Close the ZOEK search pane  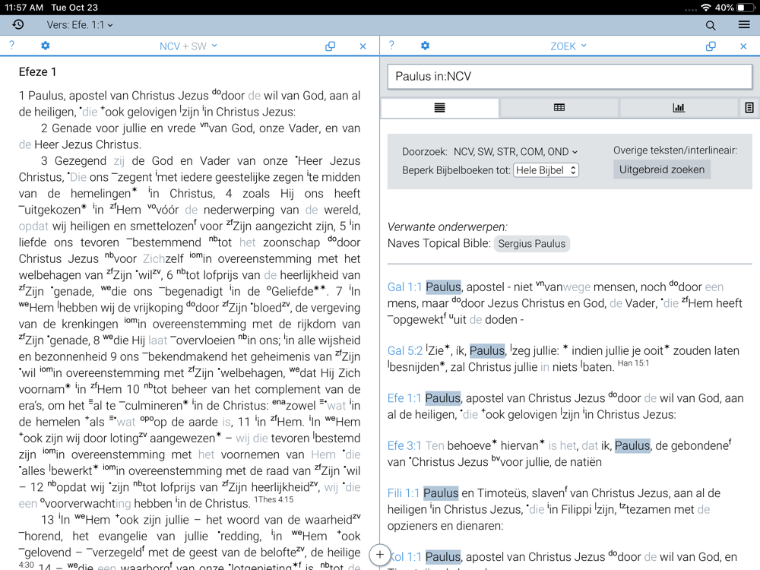(x=743, y=46)
